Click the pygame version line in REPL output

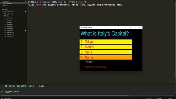tap(57, 2)
